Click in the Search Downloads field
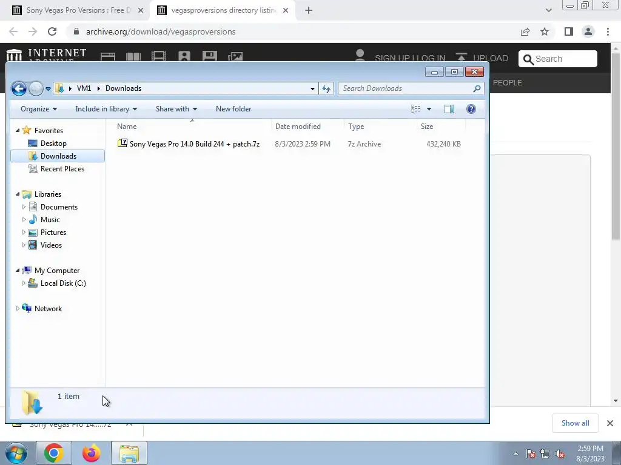The image size is (621, 465). click(x=411, y=88)
